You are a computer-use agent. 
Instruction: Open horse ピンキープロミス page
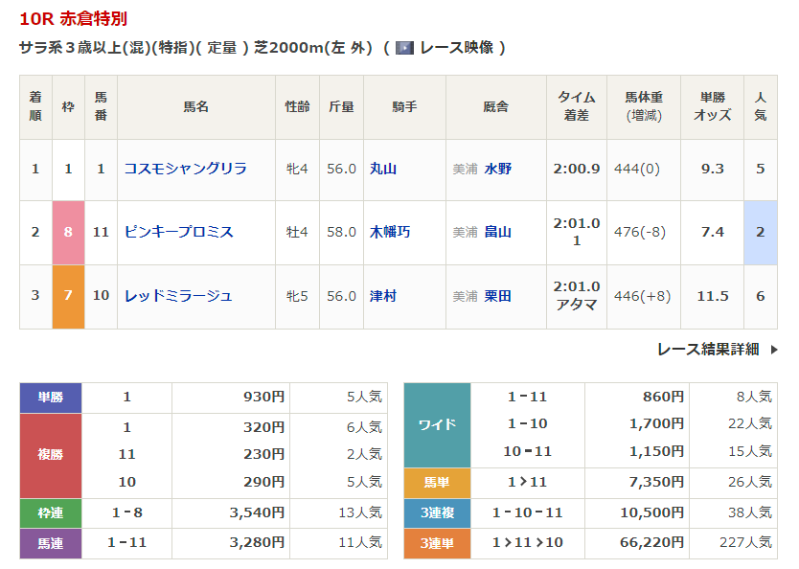pyautogui.click(x=178, y=232)
